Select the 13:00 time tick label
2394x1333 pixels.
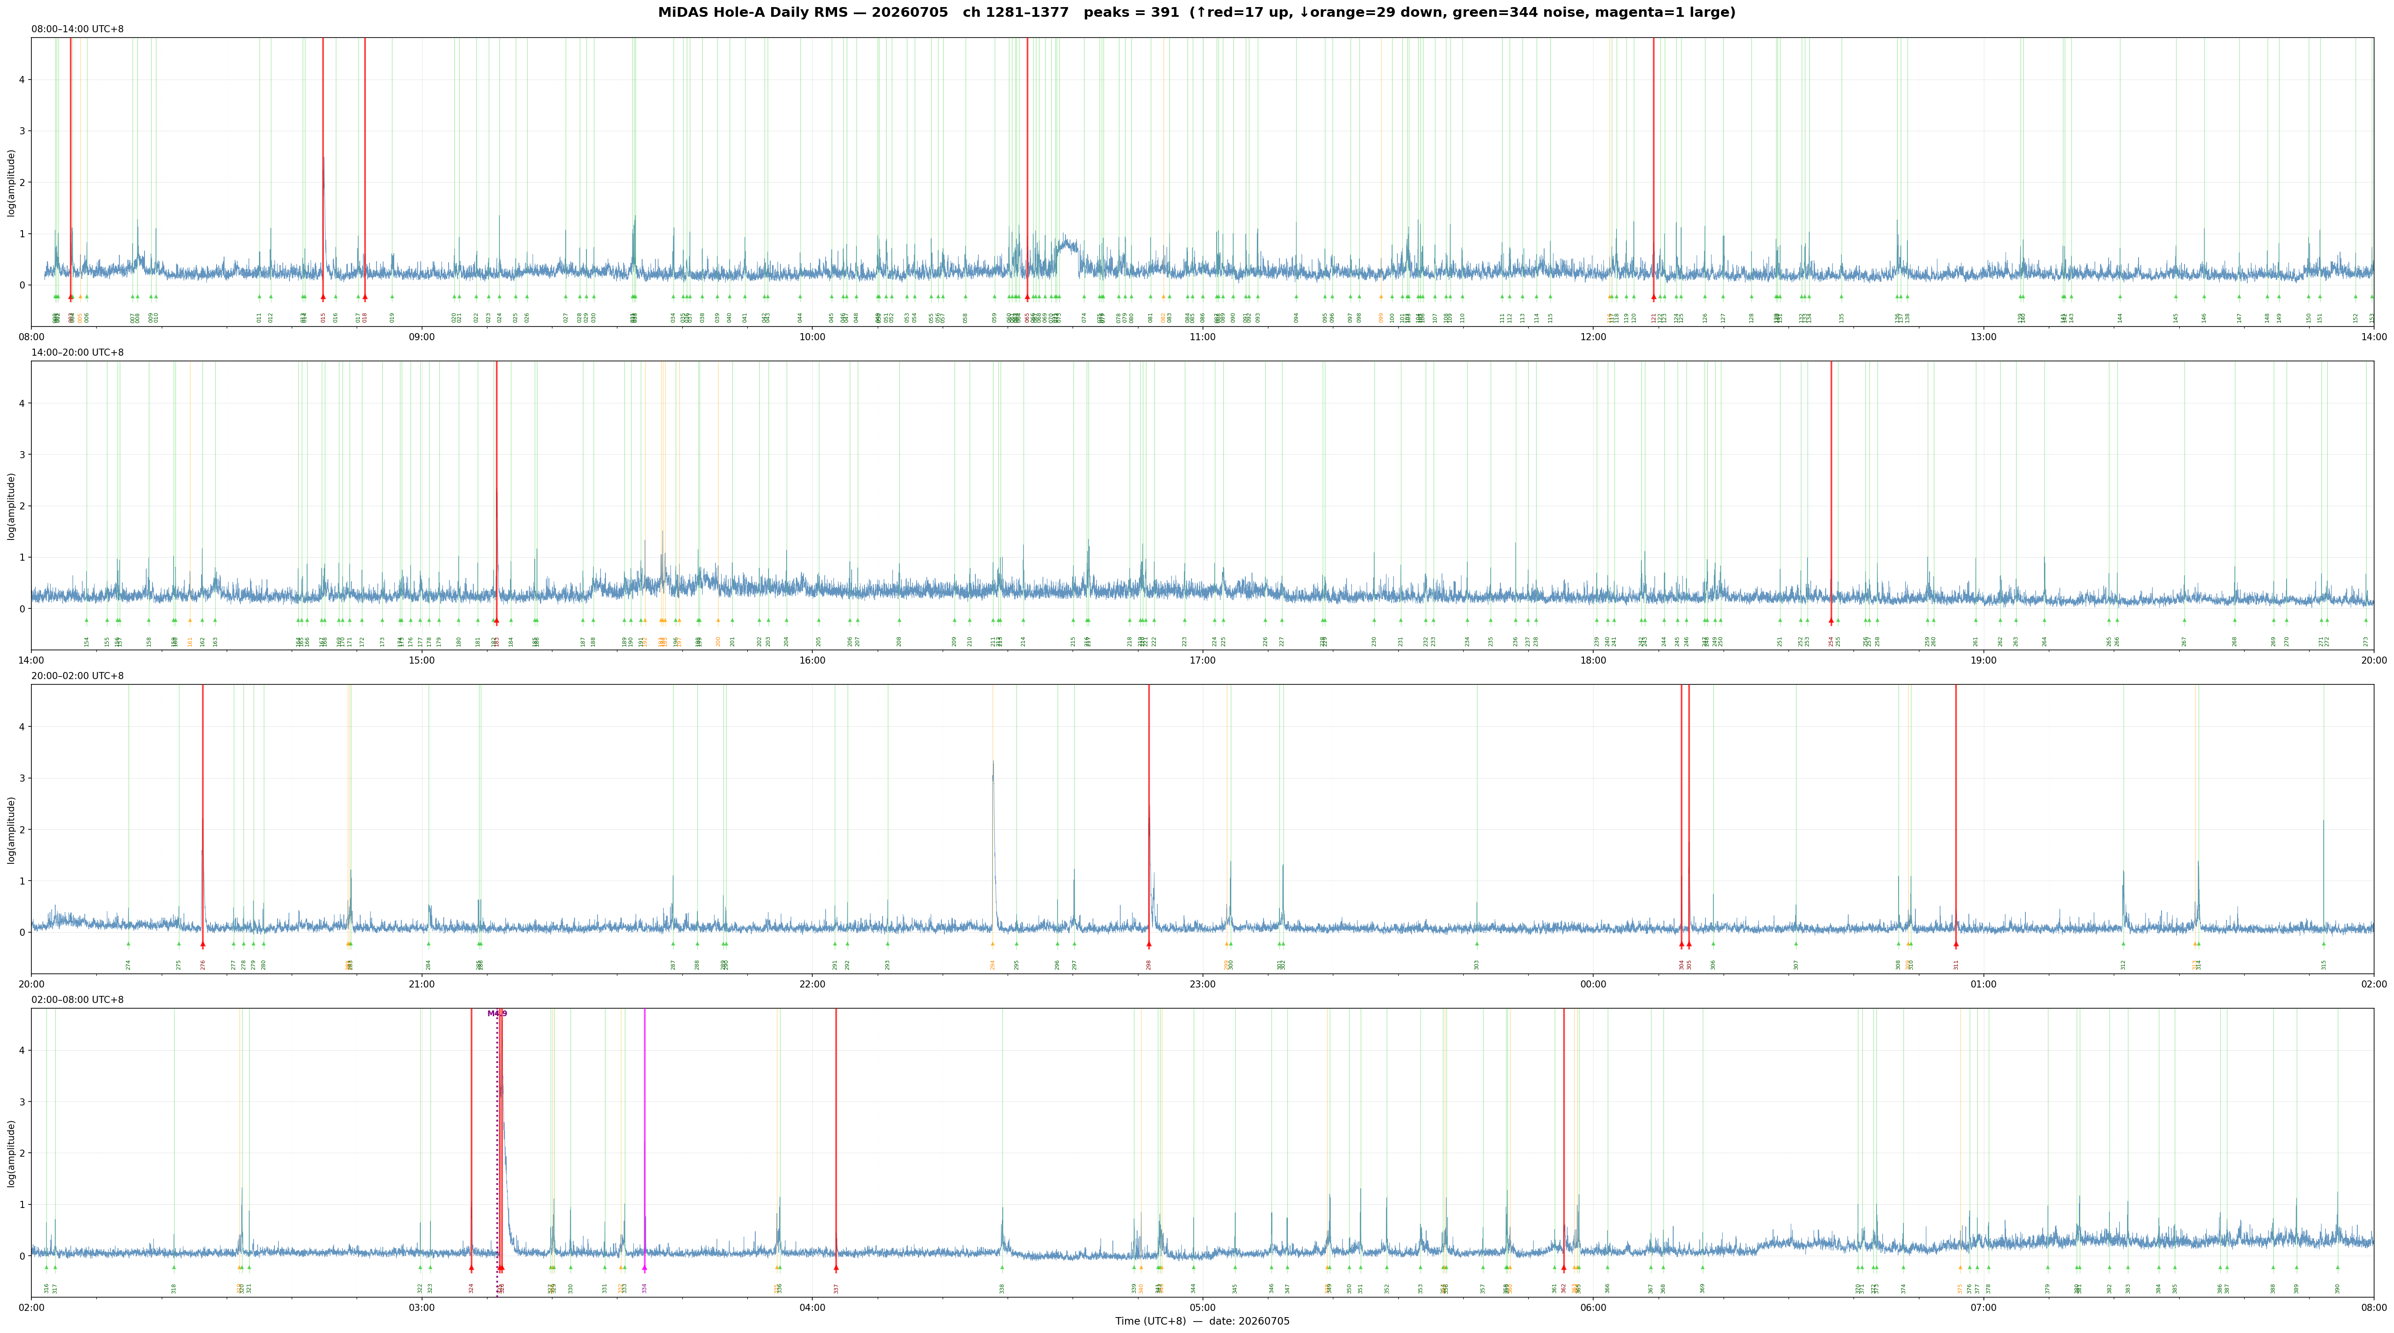(x=1983, y=336)
